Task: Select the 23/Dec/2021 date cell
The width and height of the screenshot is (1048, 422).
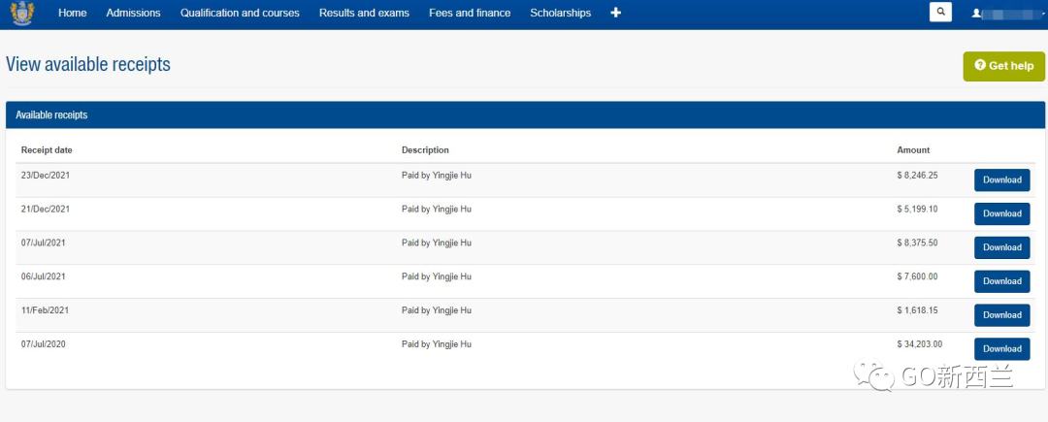Action: point(46,176)
